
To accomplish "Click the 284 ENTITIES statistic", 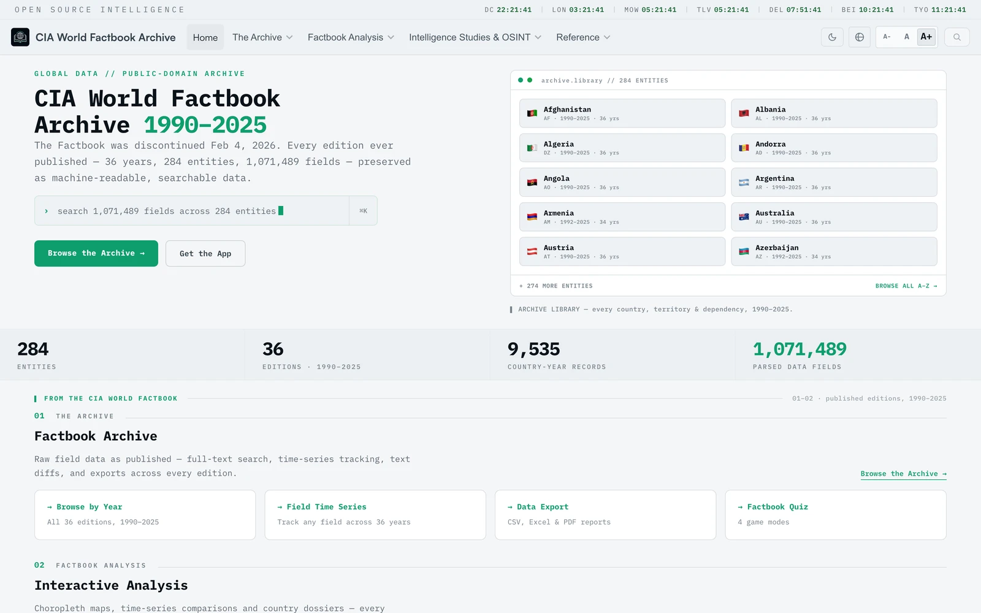I will 123,355.
